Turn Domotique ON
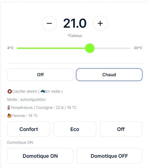 tap(40, 156)
